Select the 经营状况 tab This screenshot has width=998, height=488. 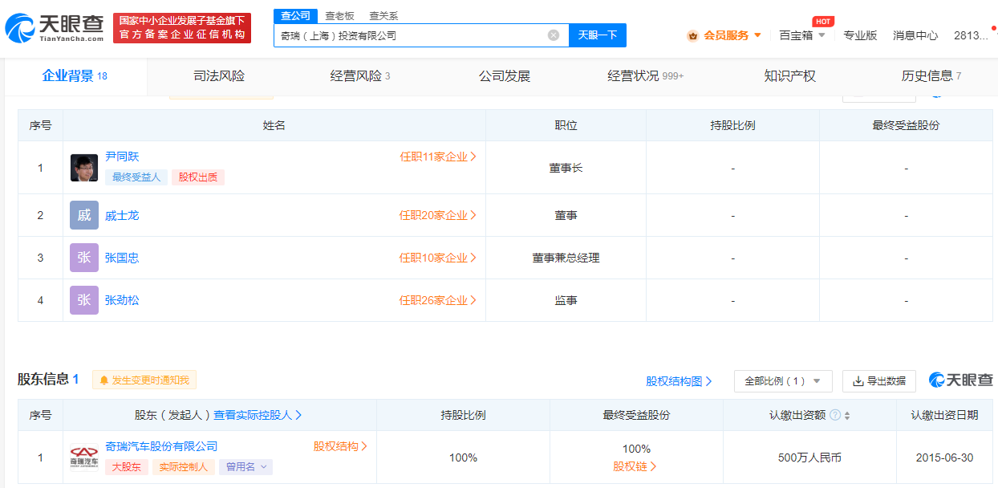(646, 76)
